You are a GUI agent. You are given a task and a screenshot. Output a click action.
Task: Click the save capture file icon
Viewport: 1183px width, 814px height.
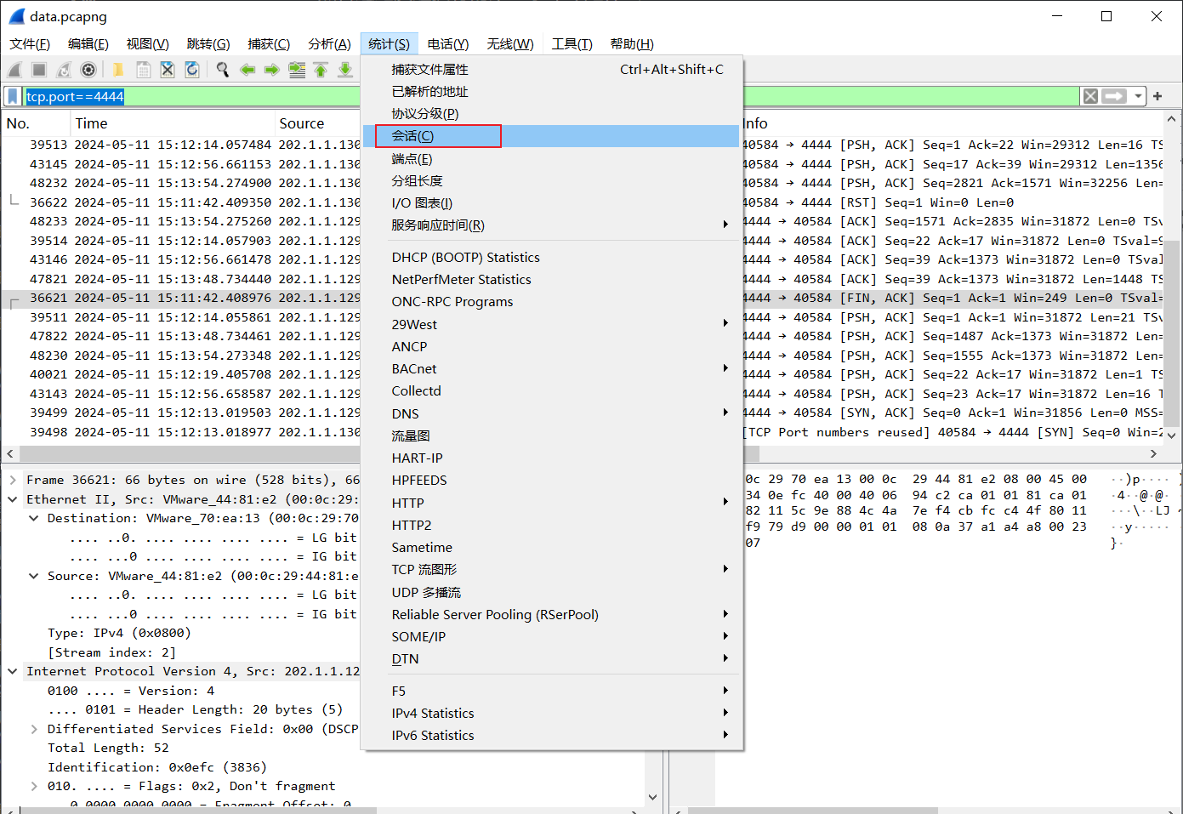143,70
